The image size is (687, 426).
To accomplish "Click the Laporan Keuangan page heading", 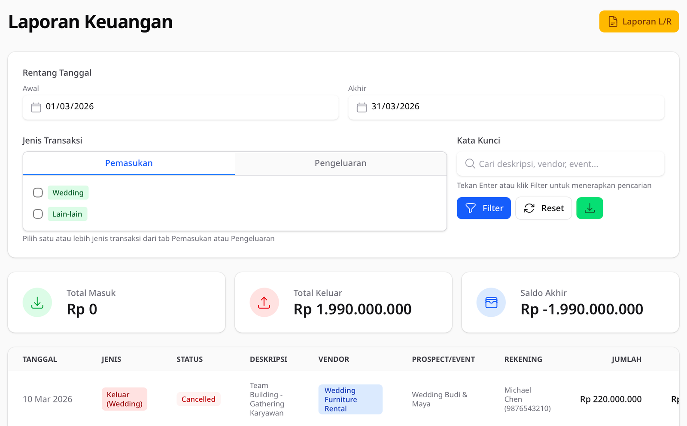I will click(91, 22).
